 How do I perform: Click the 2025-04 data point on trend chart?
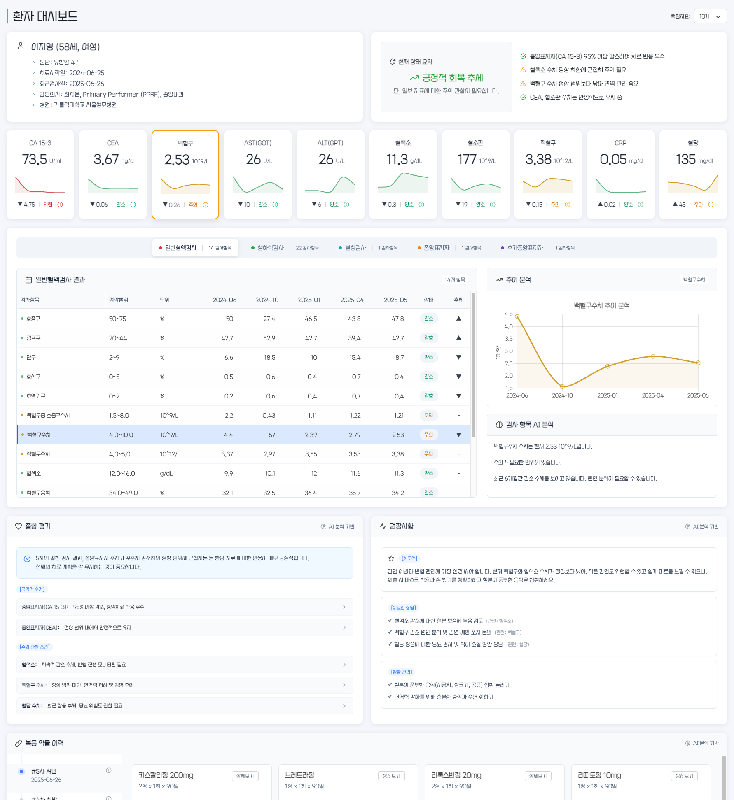(653, 356)
